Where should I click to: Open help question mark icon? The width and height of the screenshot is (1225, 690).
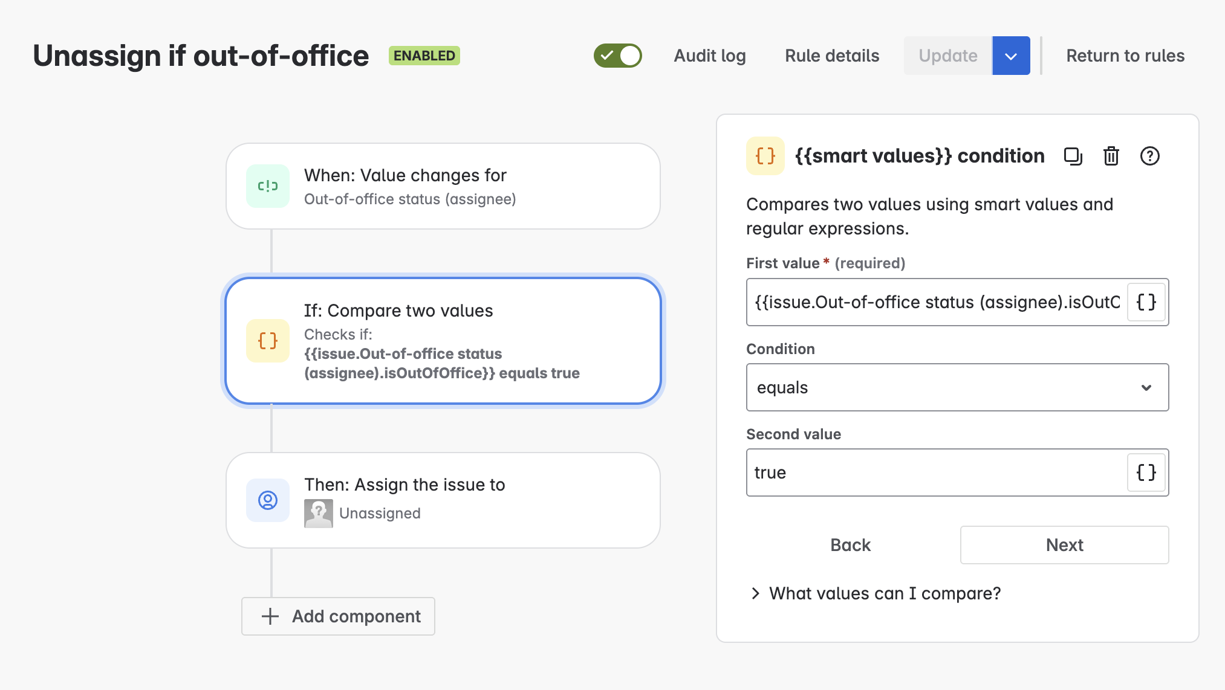click(1149, 156)
